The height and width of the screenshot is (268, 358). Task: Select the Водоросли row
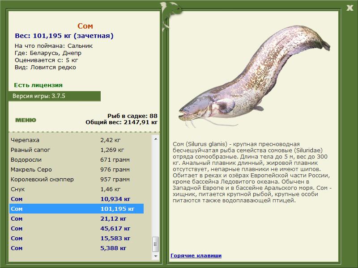pyautogui.click(x=77, y=159)
